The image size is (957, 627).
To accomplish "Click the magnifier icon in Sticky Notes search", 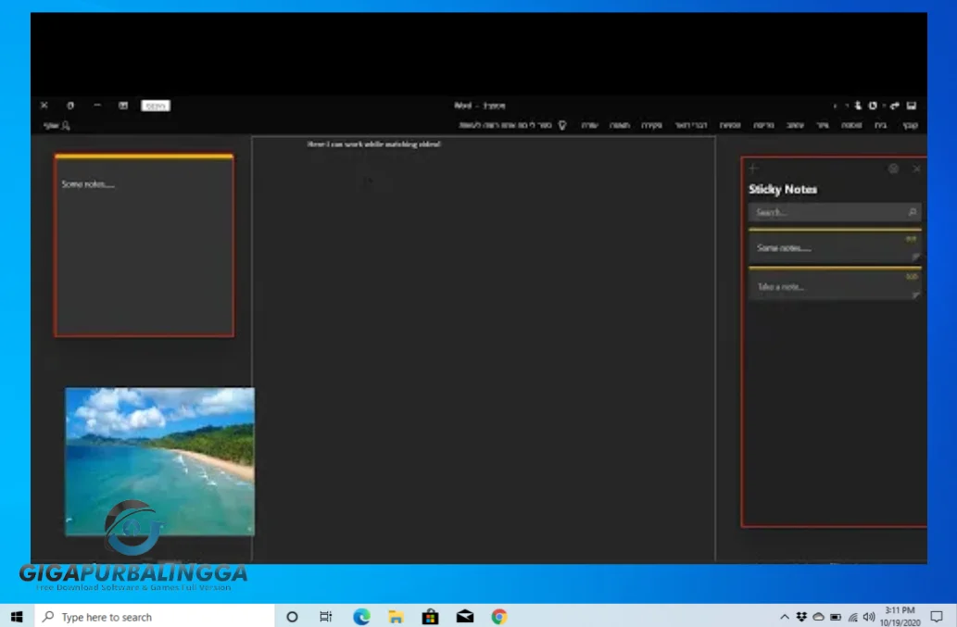I will (x=913, y=212).
